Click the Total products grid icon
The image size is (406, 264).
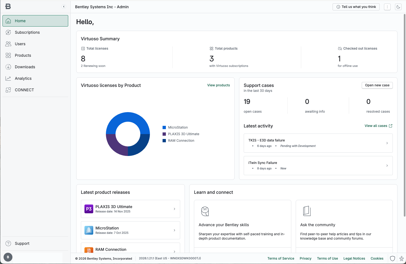tap(211, 49)
